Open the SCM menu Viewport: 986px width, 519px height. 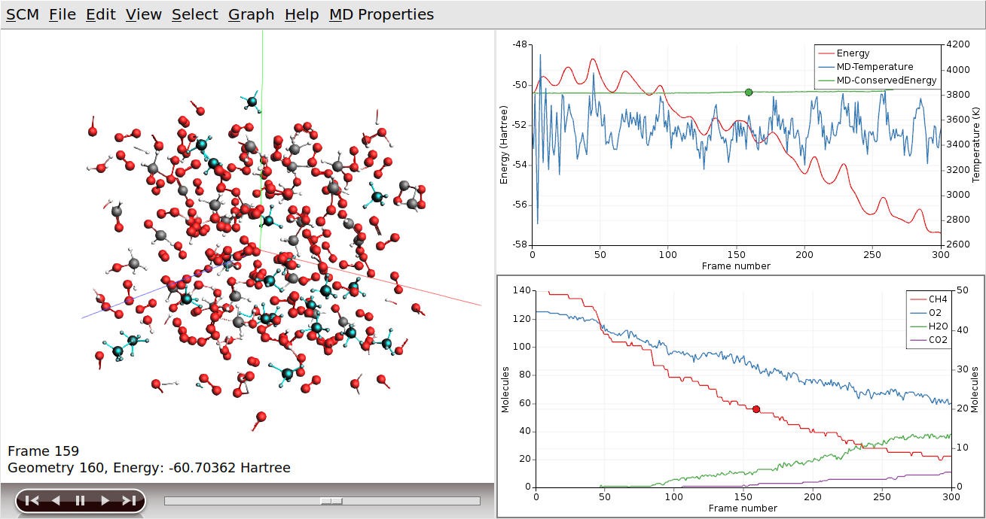pyautogui.click(x=23, y=14)
